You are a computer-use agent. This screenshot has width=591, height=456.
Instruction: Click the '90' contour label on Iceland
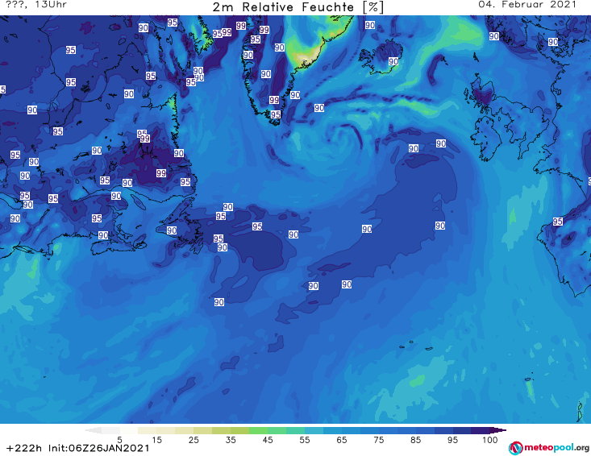(393, 61)
